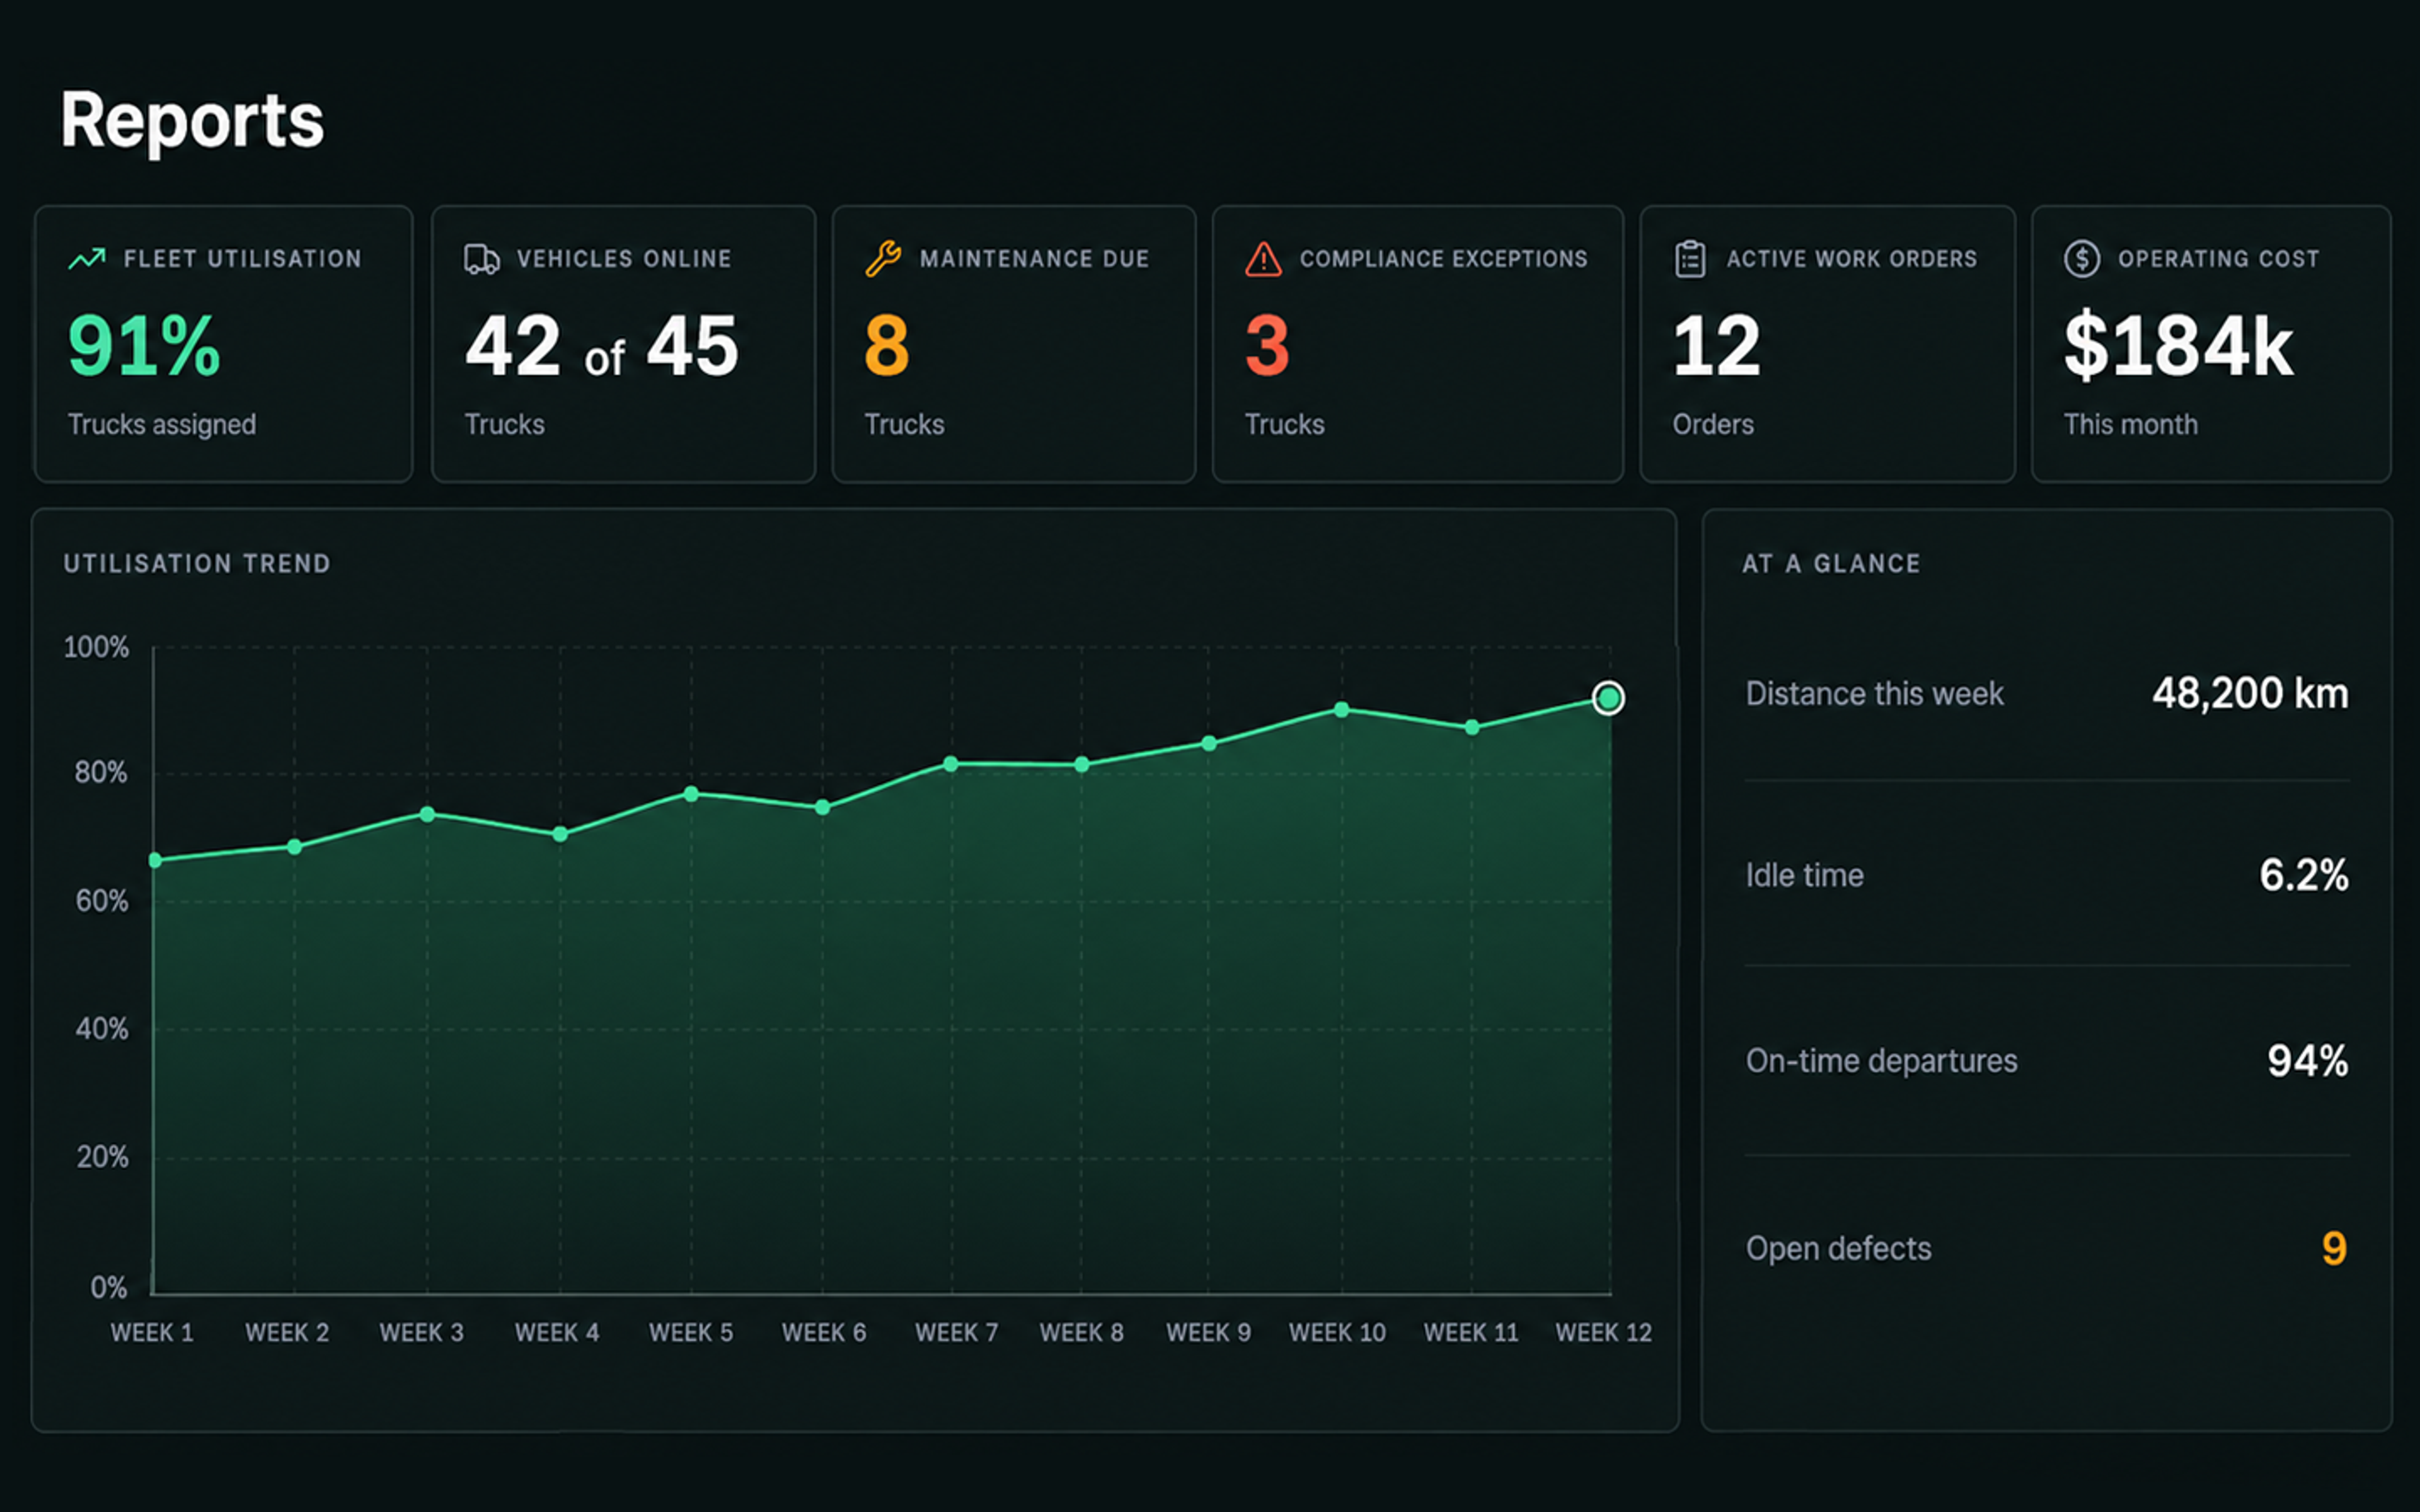Click the '48,200 km' value

coord(2250,694)
